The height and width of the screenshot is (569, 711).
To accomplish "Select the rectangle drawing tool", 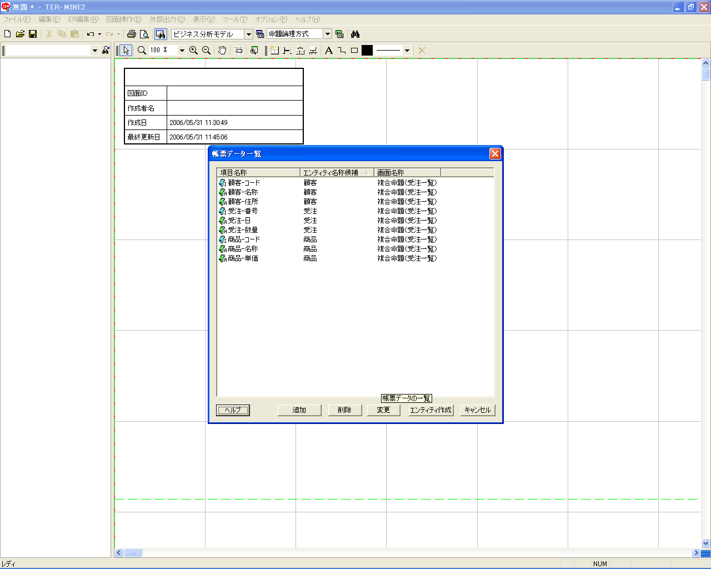I will (x=354, y=51).
